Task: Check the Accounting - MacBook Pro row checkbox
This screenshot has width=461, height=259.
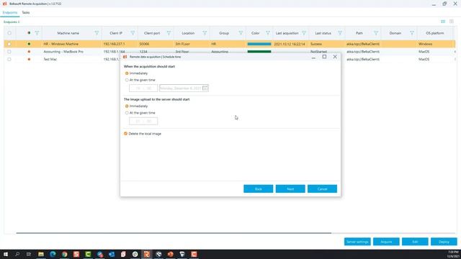Action: pos(9,52)
